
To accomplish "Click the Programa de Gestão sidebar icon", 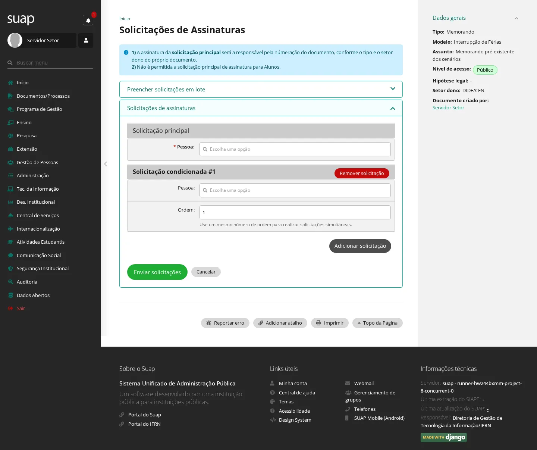I will click(x=10, y=109).
